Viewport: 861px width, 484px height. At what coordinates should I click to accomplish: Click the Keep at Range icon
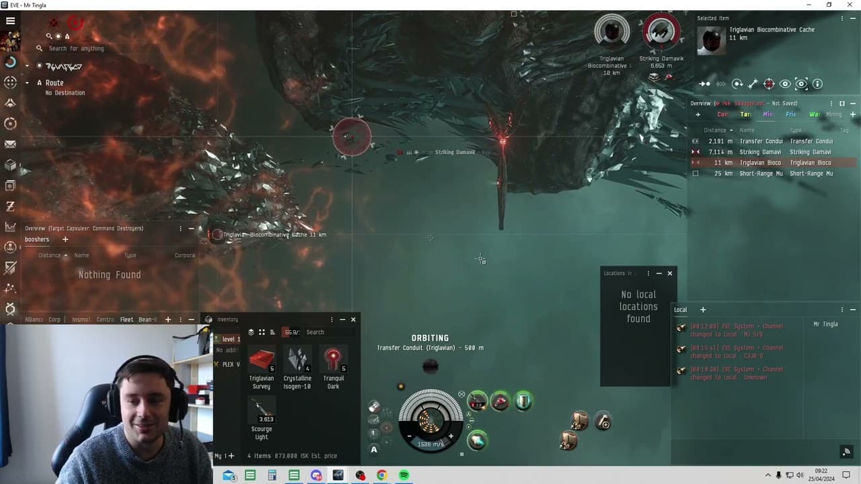(x=753, y=84)
